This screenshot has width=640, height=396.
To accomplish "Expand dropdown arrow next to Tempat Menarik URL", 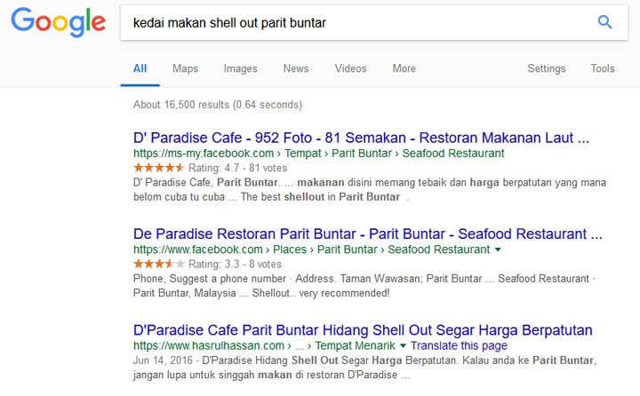I will [x=403, y=346].
